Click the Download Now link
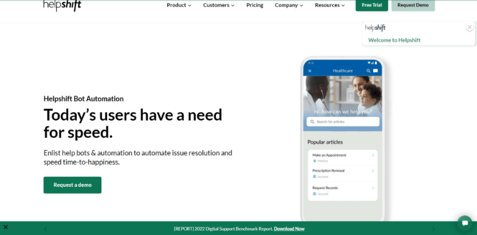The width and height of the screenshot is (477, 235). 289,229
